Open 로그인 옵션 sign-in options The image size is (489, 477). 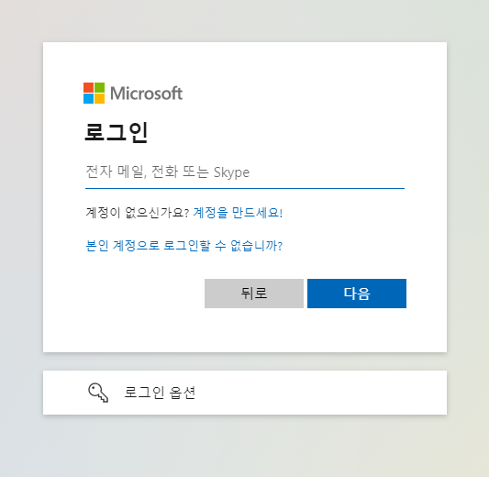tap(245, 393)
